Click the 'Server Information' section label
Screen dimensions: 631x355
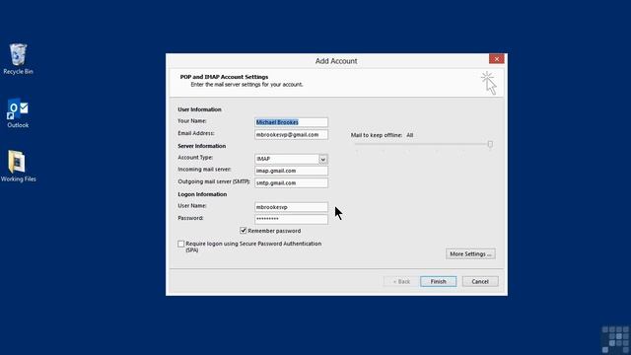click(x=201, y=146)
